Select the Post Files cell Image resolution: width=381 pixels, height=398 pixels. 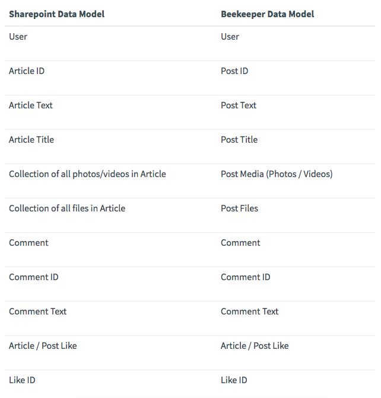point(239,208)
